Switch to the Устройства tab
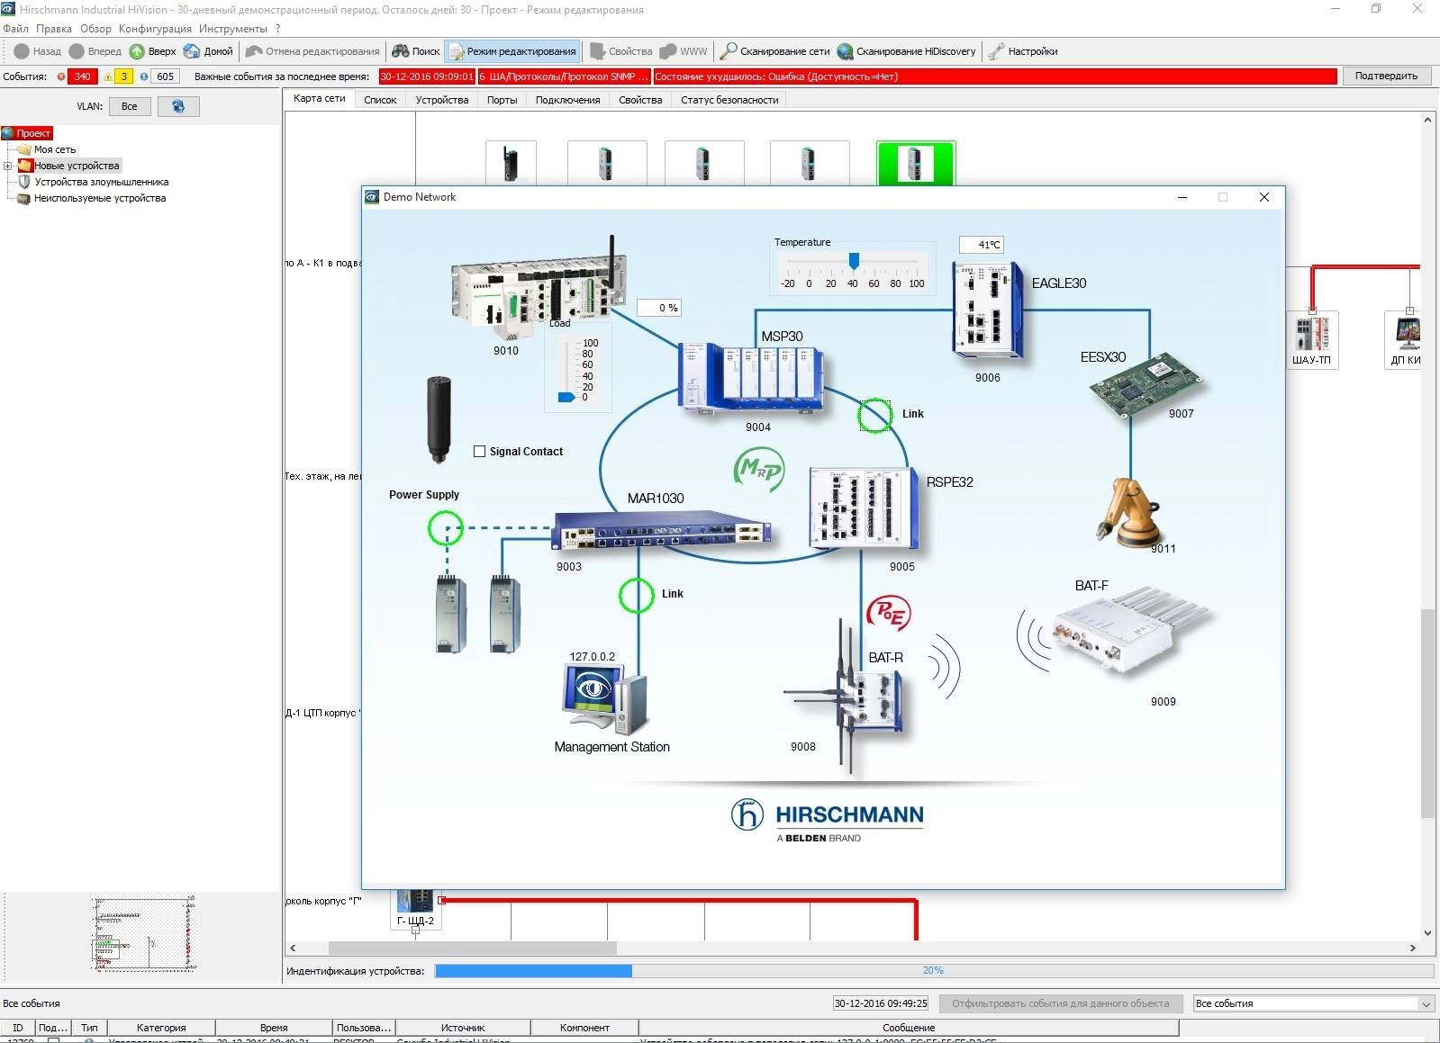Screen dimensions: 1440x1043 pyautogui.click(x=442, y=100)
